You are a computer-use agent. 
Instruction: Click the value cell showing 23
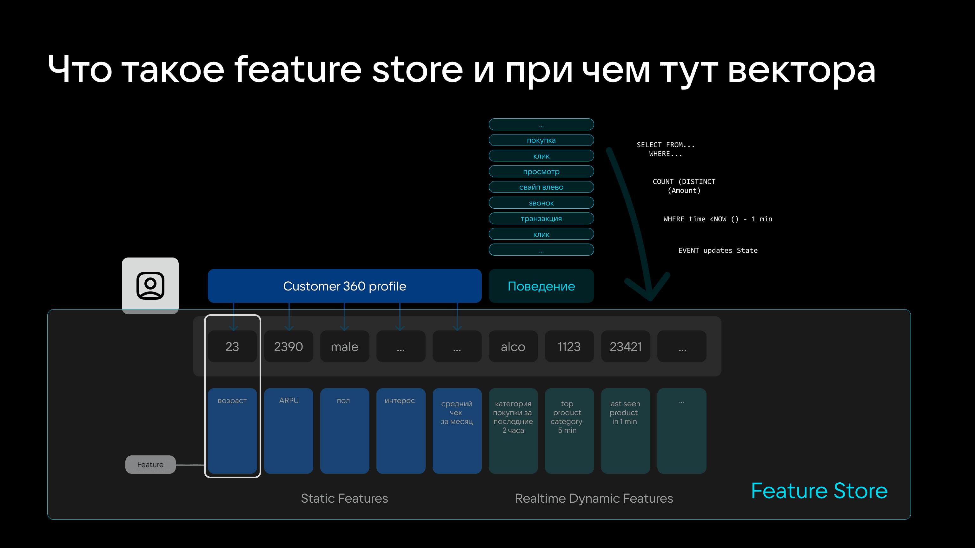click(x=232, y=346)
